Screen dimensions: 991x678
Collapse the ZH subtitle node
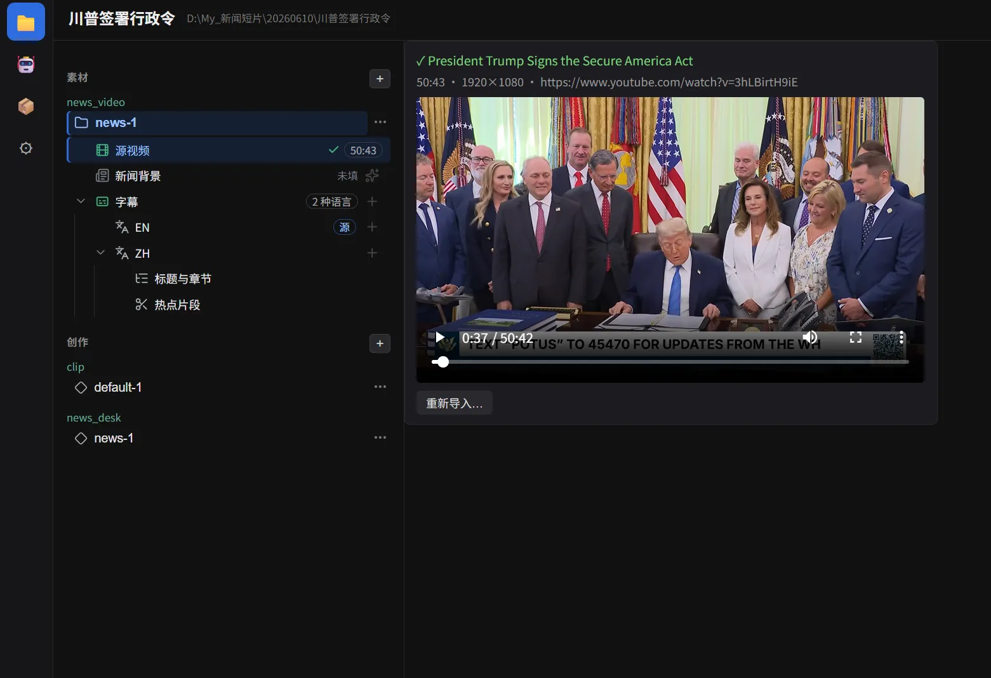pos(100,253)
